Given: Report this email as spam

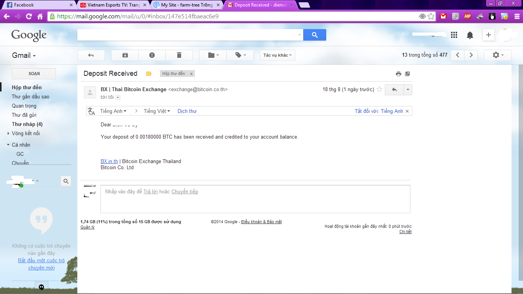Looking at the screenshot, I should pos(152,55).
